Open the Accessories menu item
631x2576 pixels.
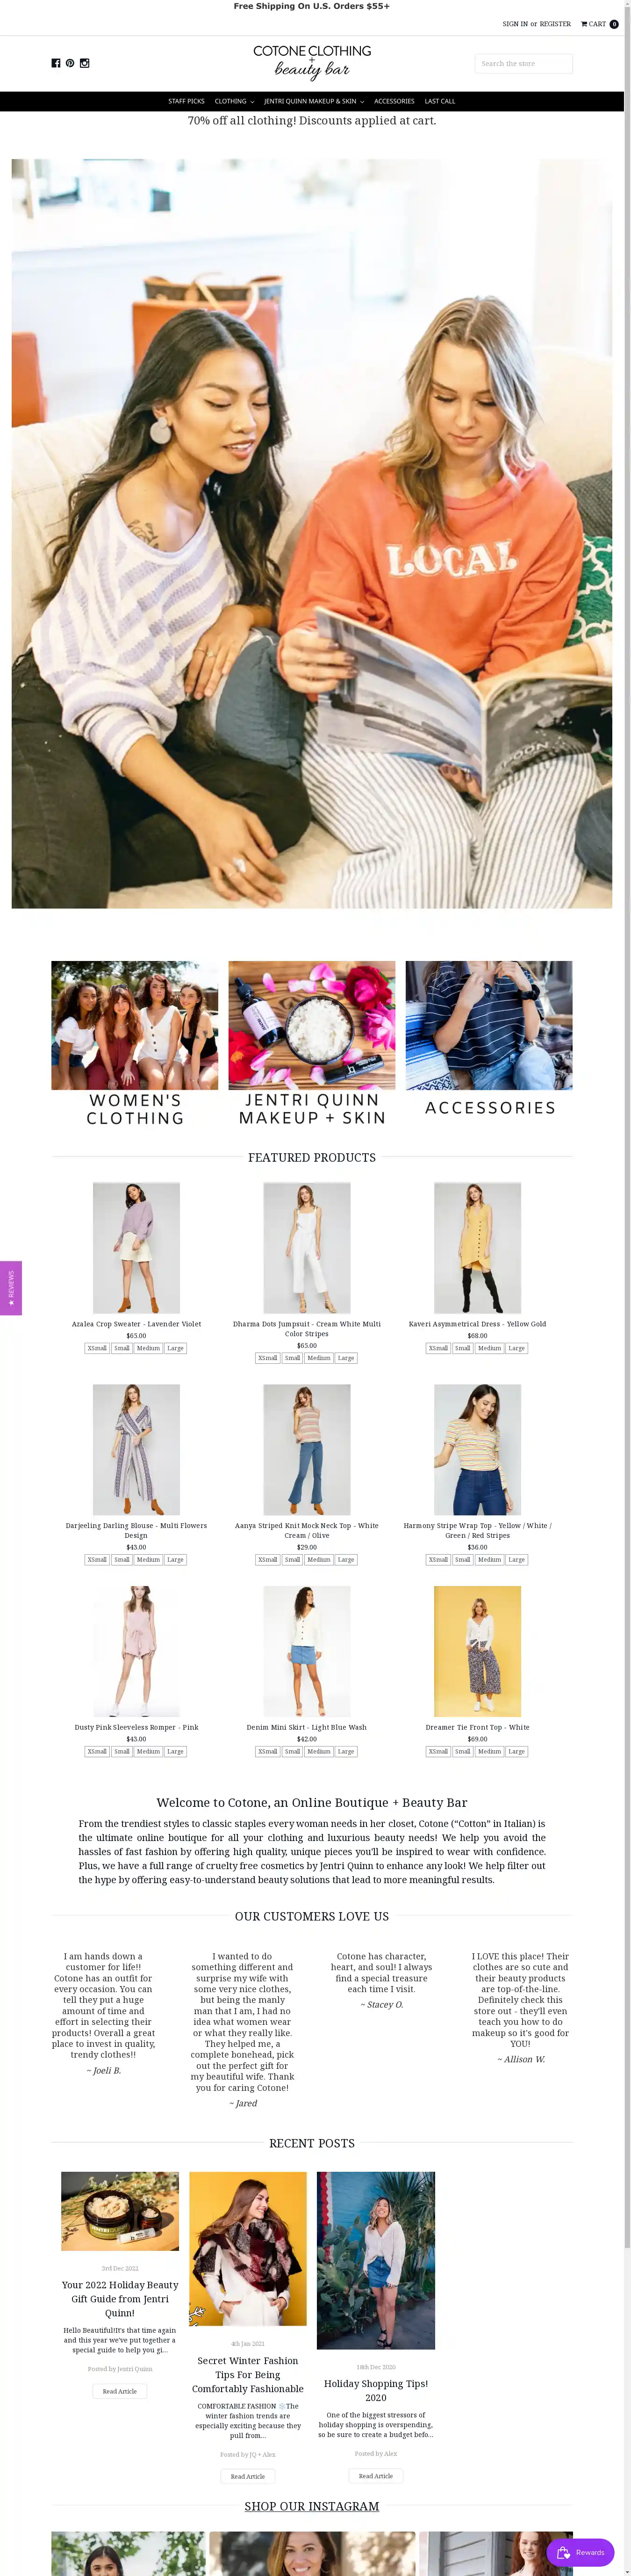tap(394, 101)
